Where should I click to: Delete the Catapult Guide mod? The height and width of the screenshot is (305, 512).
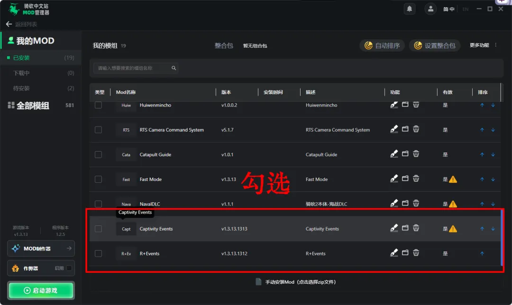tap(416, 153)
